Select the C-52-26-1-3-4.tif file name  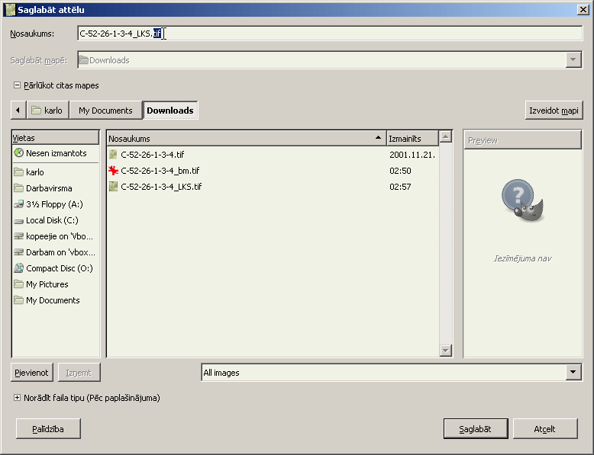click(x=152, y=155)
